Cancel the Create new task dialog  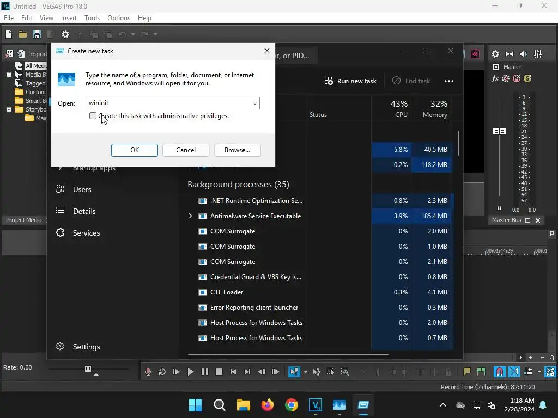point(186,150)
